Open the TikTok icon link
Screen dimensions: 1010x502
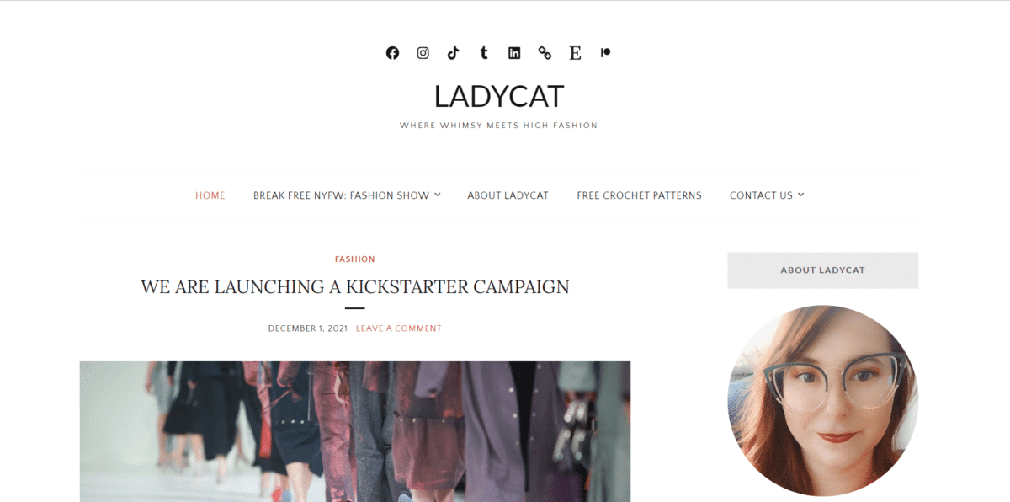[x=453, y=53]
